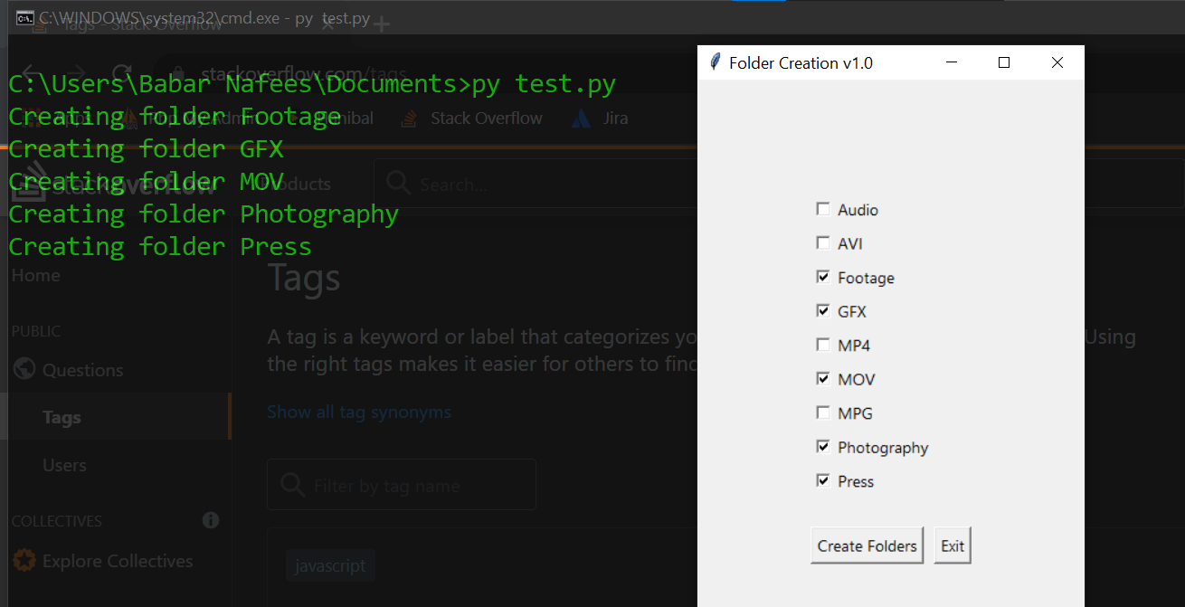Click the 'Creating folder Photography' console line
The height and width of the screenshot is (607, 1185).
click(204, 214)
